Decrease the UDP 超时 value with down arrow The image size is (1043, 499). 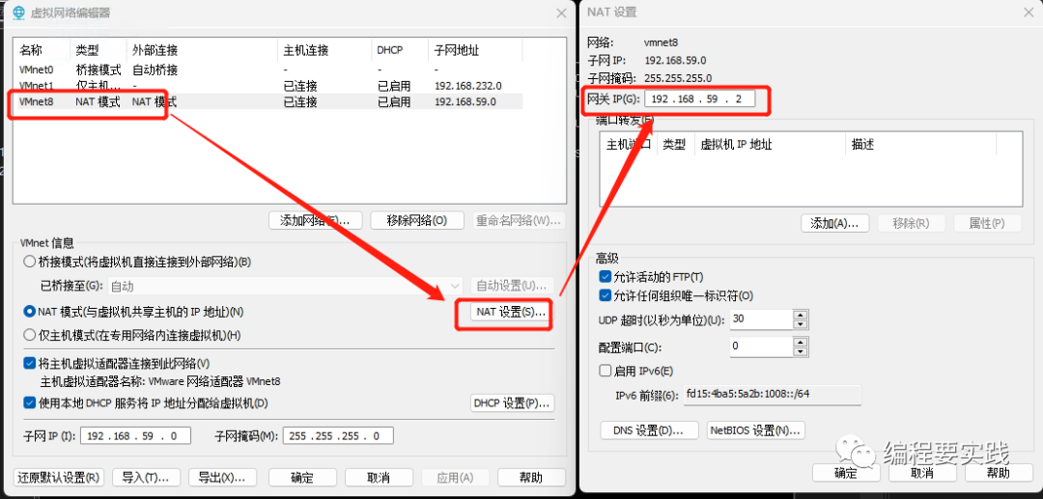(x=801, y=324)
